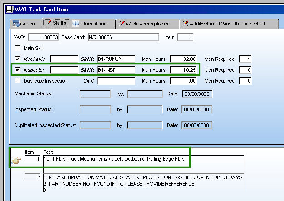The height and width of the screenshot is (201, 284).
Task: Open the General tab
Action: (x=25, y=24)
